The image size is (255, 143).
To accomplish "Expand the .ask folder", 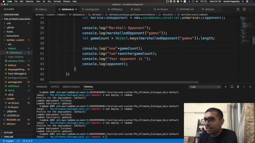I will (16, 23).
